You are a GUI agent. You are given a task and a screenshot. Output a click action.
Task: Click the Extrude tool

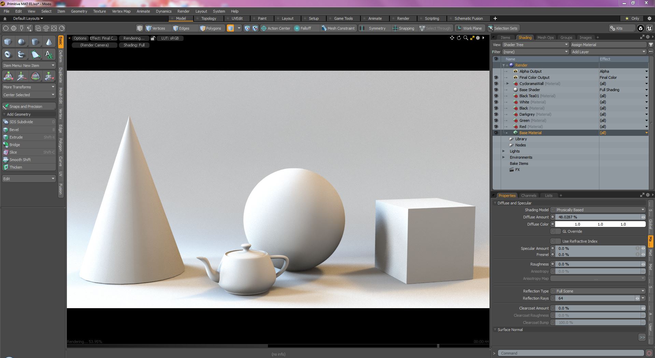coord(16,137)
